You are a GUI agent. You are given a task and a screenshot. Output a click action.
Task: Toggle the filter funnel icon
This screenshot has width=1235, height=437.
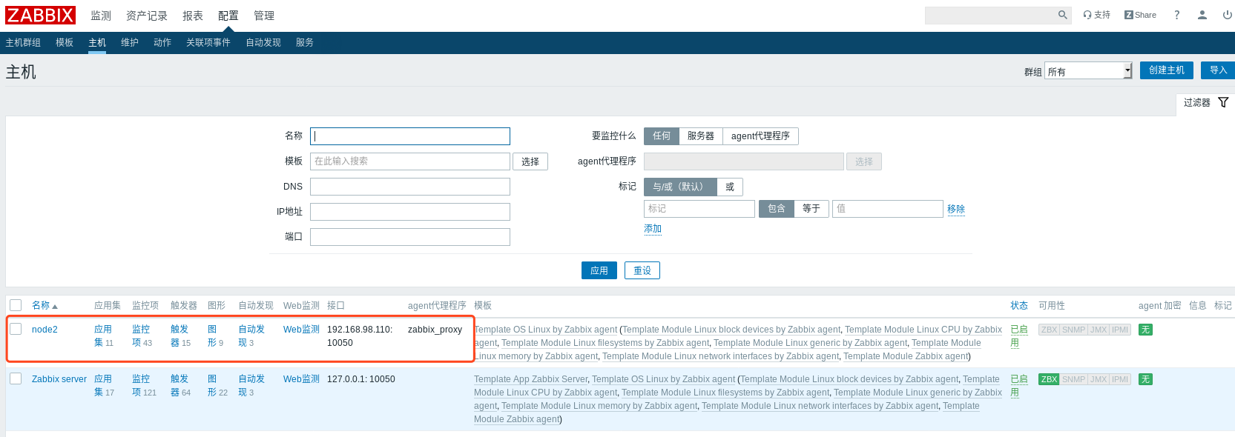coord(1223,103)
